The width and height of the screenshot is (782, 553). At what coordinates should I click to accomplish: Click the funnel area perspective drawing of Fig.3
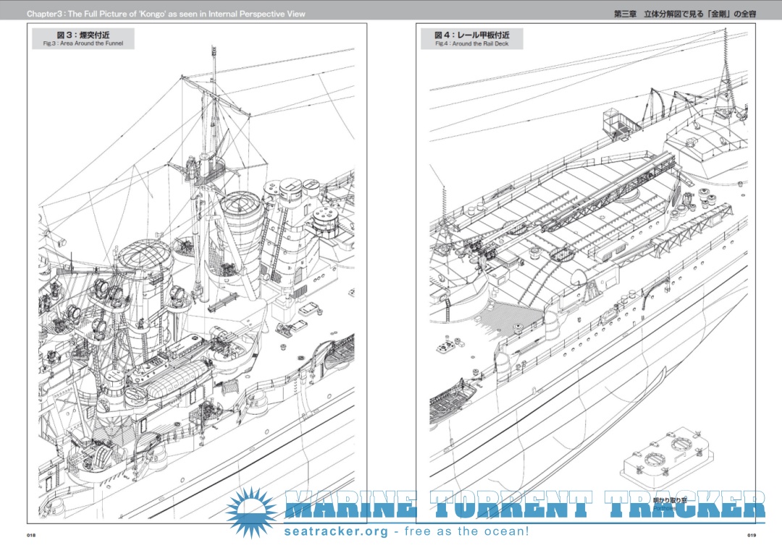(196, 282)
